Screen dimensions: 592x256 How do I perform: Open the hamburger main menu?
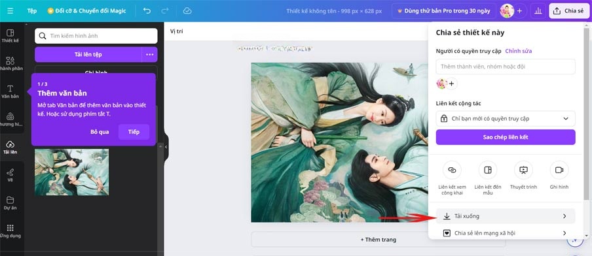(10, 11)
